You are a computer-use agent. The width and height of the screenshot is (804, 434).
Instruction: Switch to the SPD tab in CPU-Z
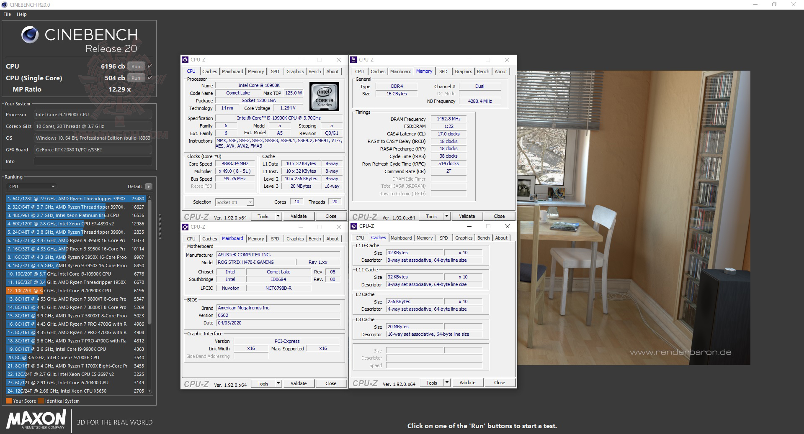tap(275, 71)
